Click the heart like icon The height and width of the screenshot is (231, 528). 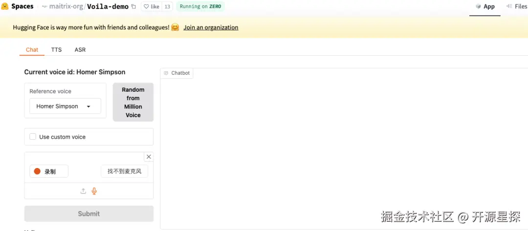146,6
